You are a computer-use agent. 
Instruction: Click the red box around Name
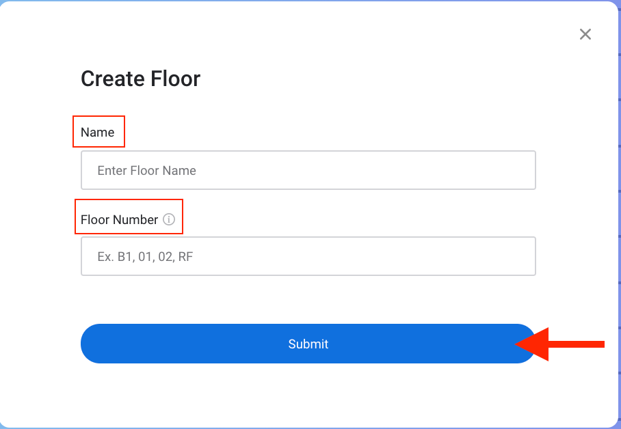[x=74, y=131]
